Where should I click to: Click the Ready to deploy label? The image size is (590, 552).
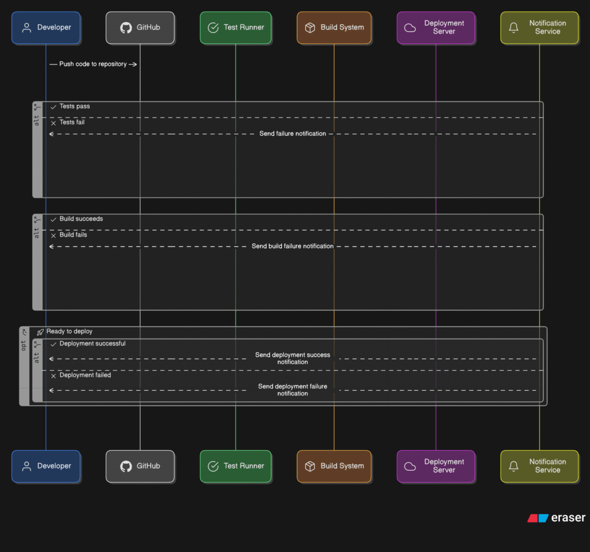(x=69, y=332)
